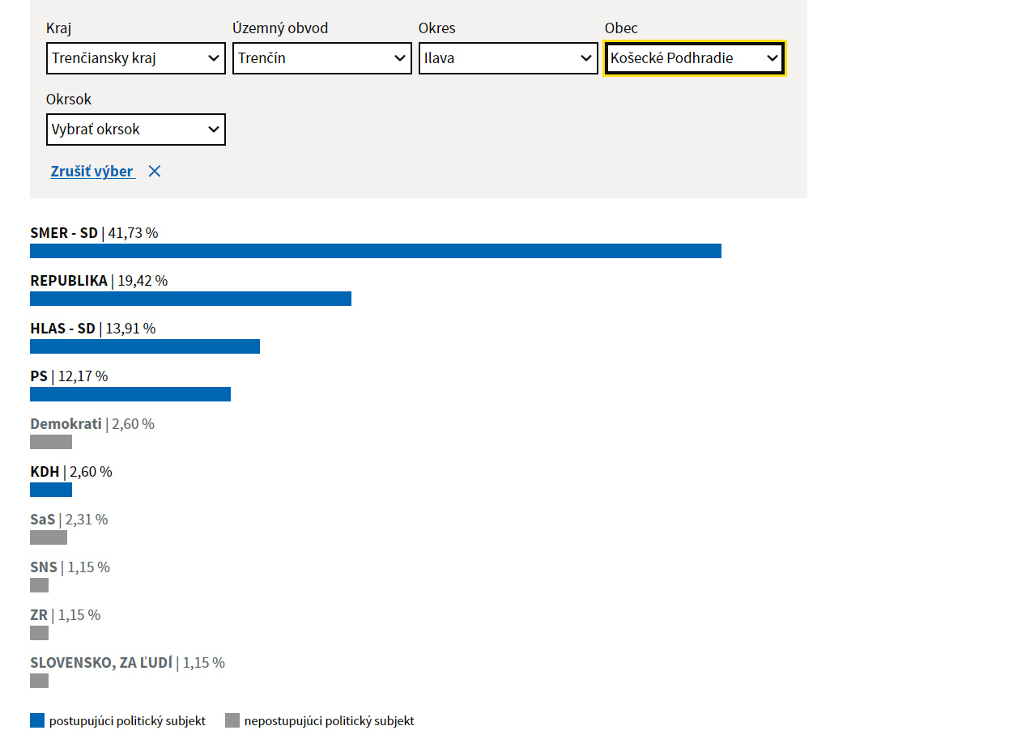Click the blue legend swatch for postupujúci subjekt

[x=37, y=720]
